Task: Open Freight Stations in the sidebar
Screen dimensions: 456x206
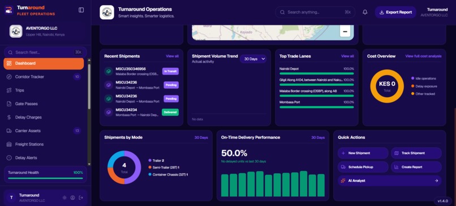Action: pyautogui.click(x=44, y=144)
